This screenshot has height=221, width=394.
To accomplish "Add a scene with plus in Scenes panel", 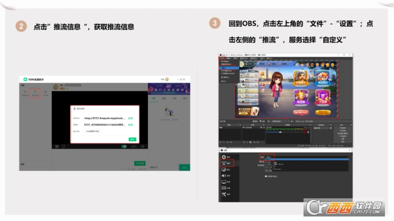I will point(221,142).
